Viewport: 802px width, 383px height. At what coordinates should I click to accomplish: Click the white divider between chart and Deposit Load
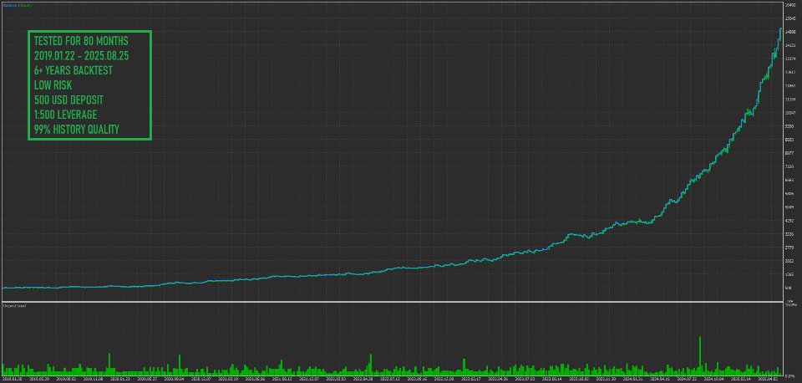[x=392, y=302]
